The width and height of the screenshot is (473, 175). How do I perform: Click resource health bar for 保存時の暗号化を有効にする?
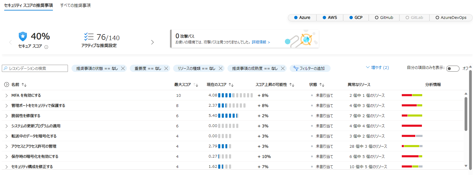(x=412, y=156)
